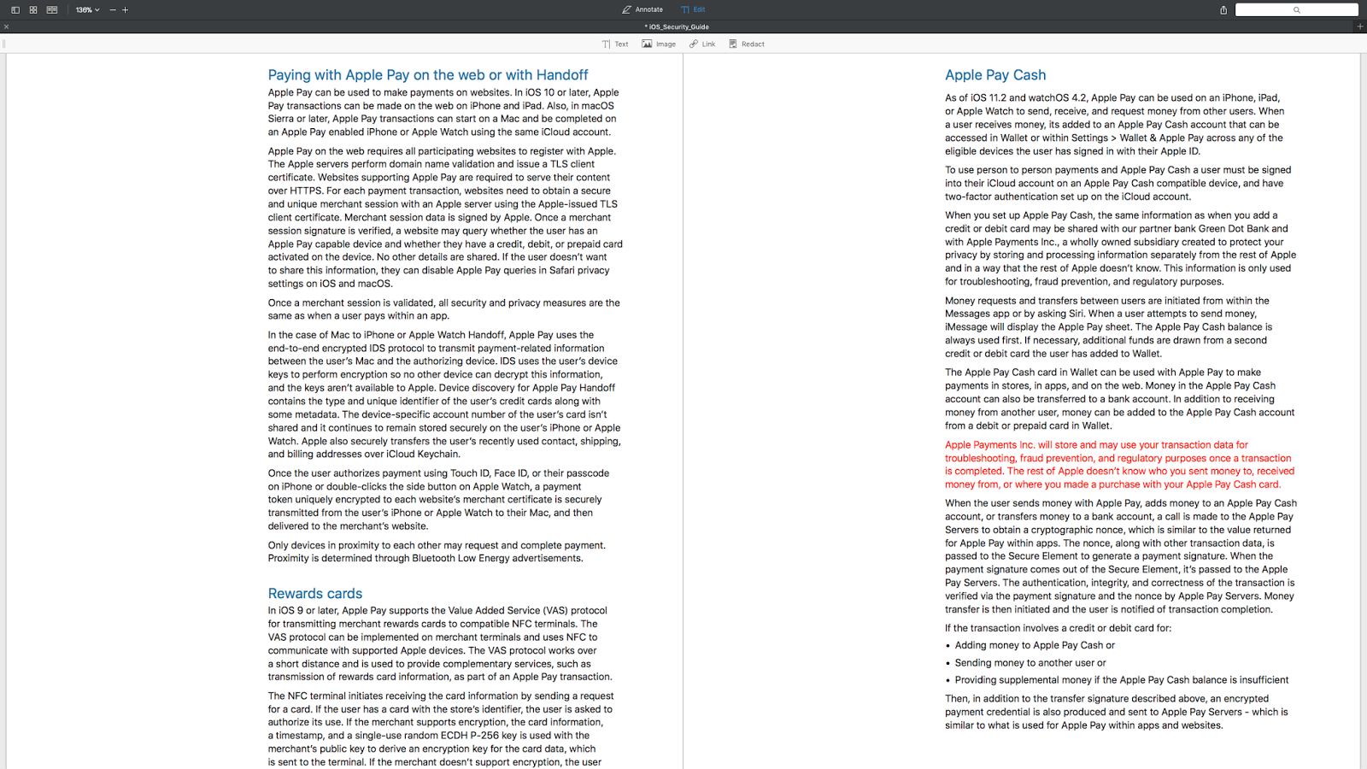
Task: Switch to two-page spread view
Action: pos(52,9)
